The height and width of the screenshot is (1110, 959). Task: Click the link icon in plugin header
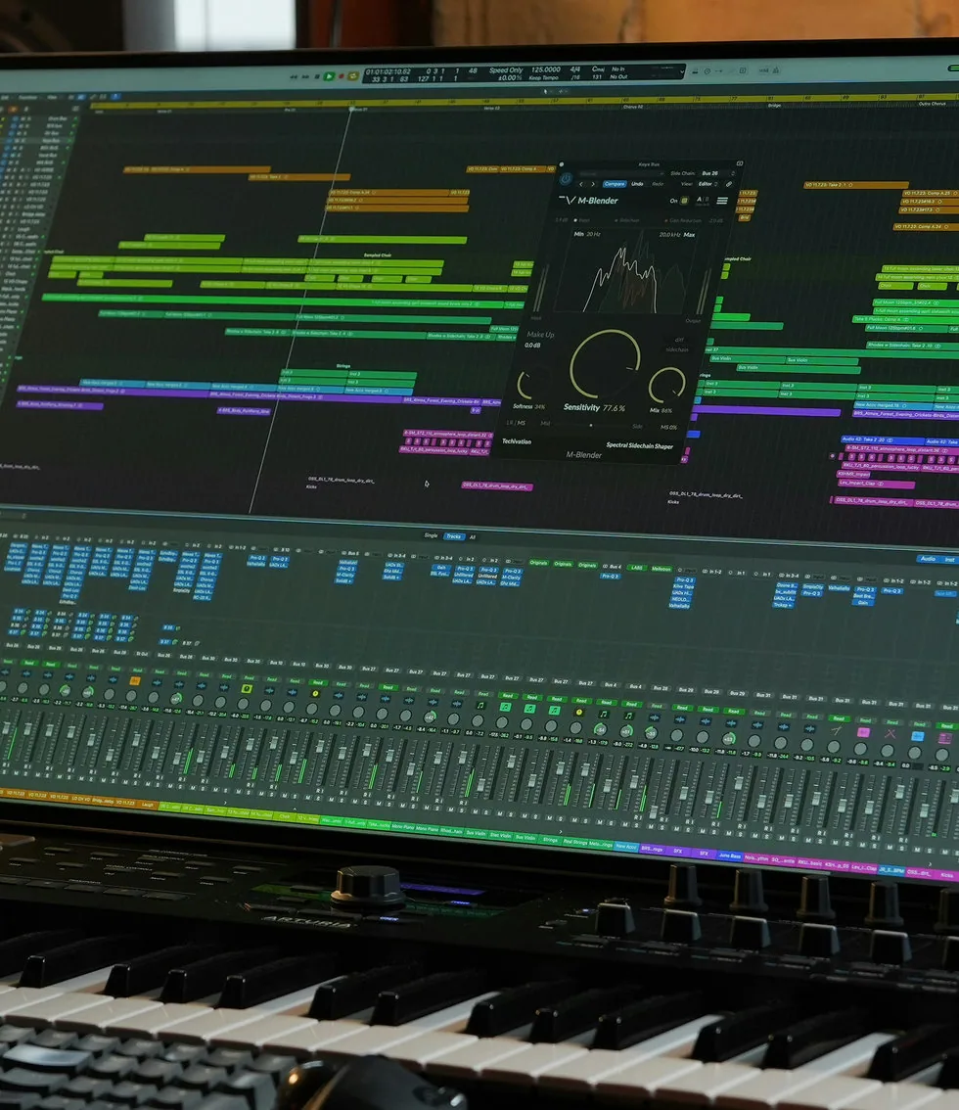(x=729, y=184)
